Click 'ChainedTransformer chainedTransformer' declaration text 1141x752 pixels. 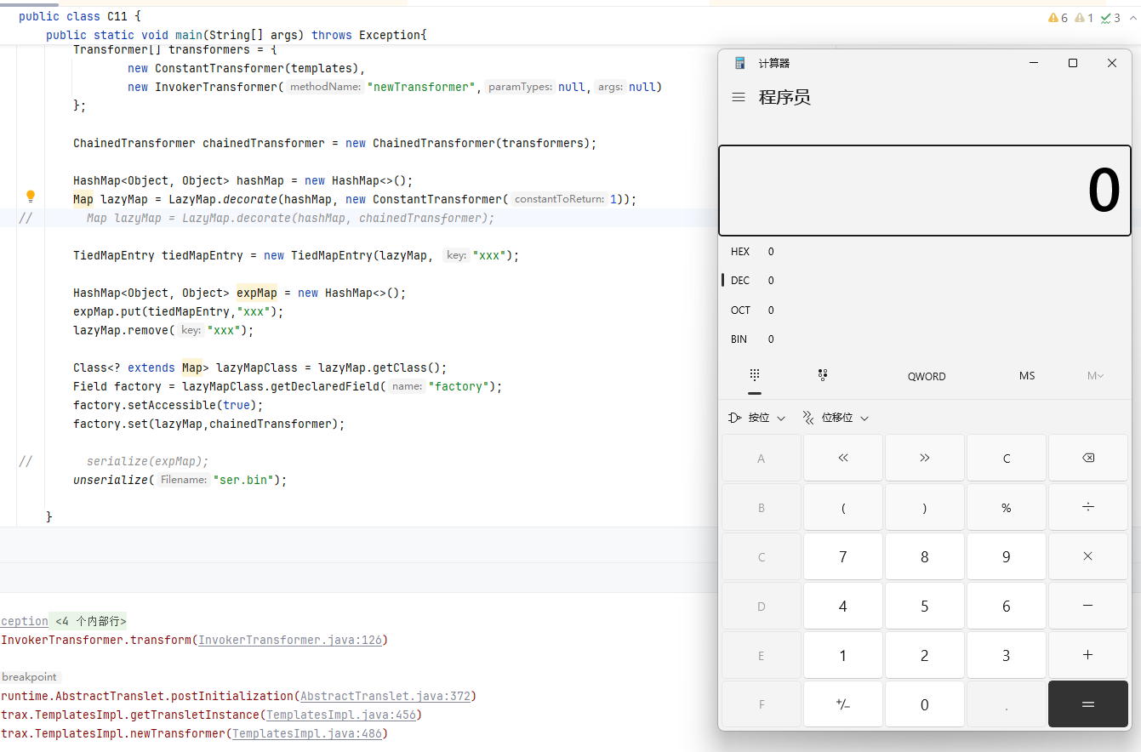pyautogui.click(x=199, y=143)
